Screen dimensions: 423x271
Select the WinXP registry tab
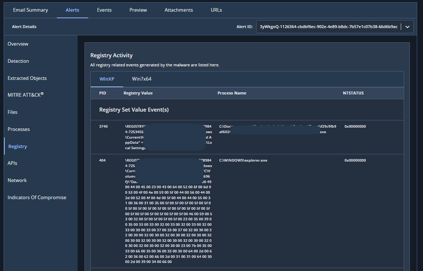point(107,79)
